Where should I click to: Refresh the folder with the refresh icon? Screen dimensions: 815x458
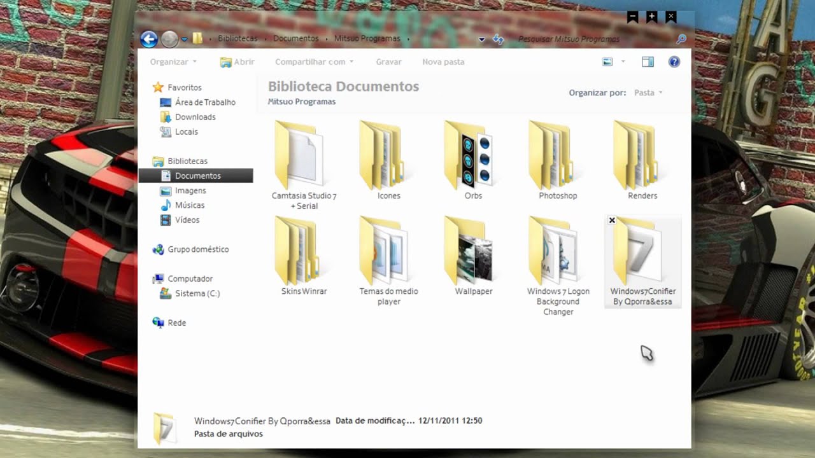[x=498, y=39]
